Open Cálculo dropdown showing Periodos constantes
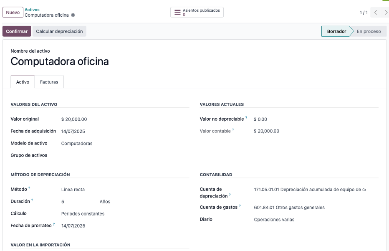Image resolution: width=389 pixels, height=251 pixels. click(125, 214)
